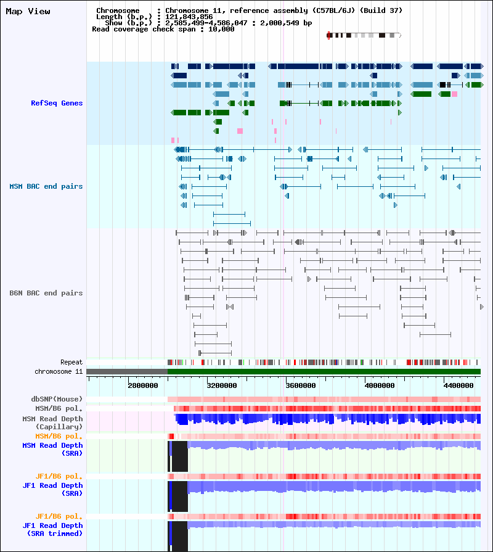Click orange MSM/B6 pol. label
493x552 pixels.
coord(59,436)
